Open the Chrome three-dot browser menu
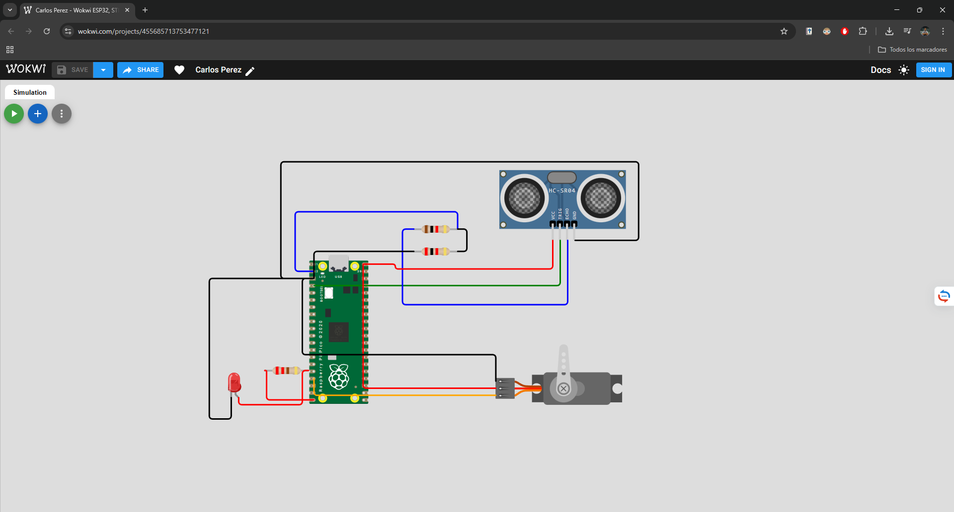This screenshot has height=512, width=954. pyautogui.click(x=943, y=31)
